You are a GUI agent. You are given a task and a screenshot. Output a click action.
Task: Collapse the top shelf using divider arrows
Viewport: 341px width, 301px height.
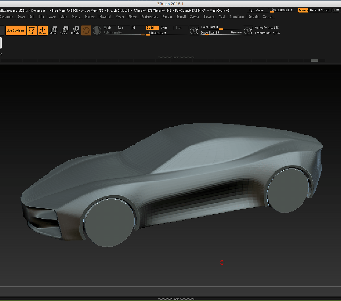coord(176,57)
